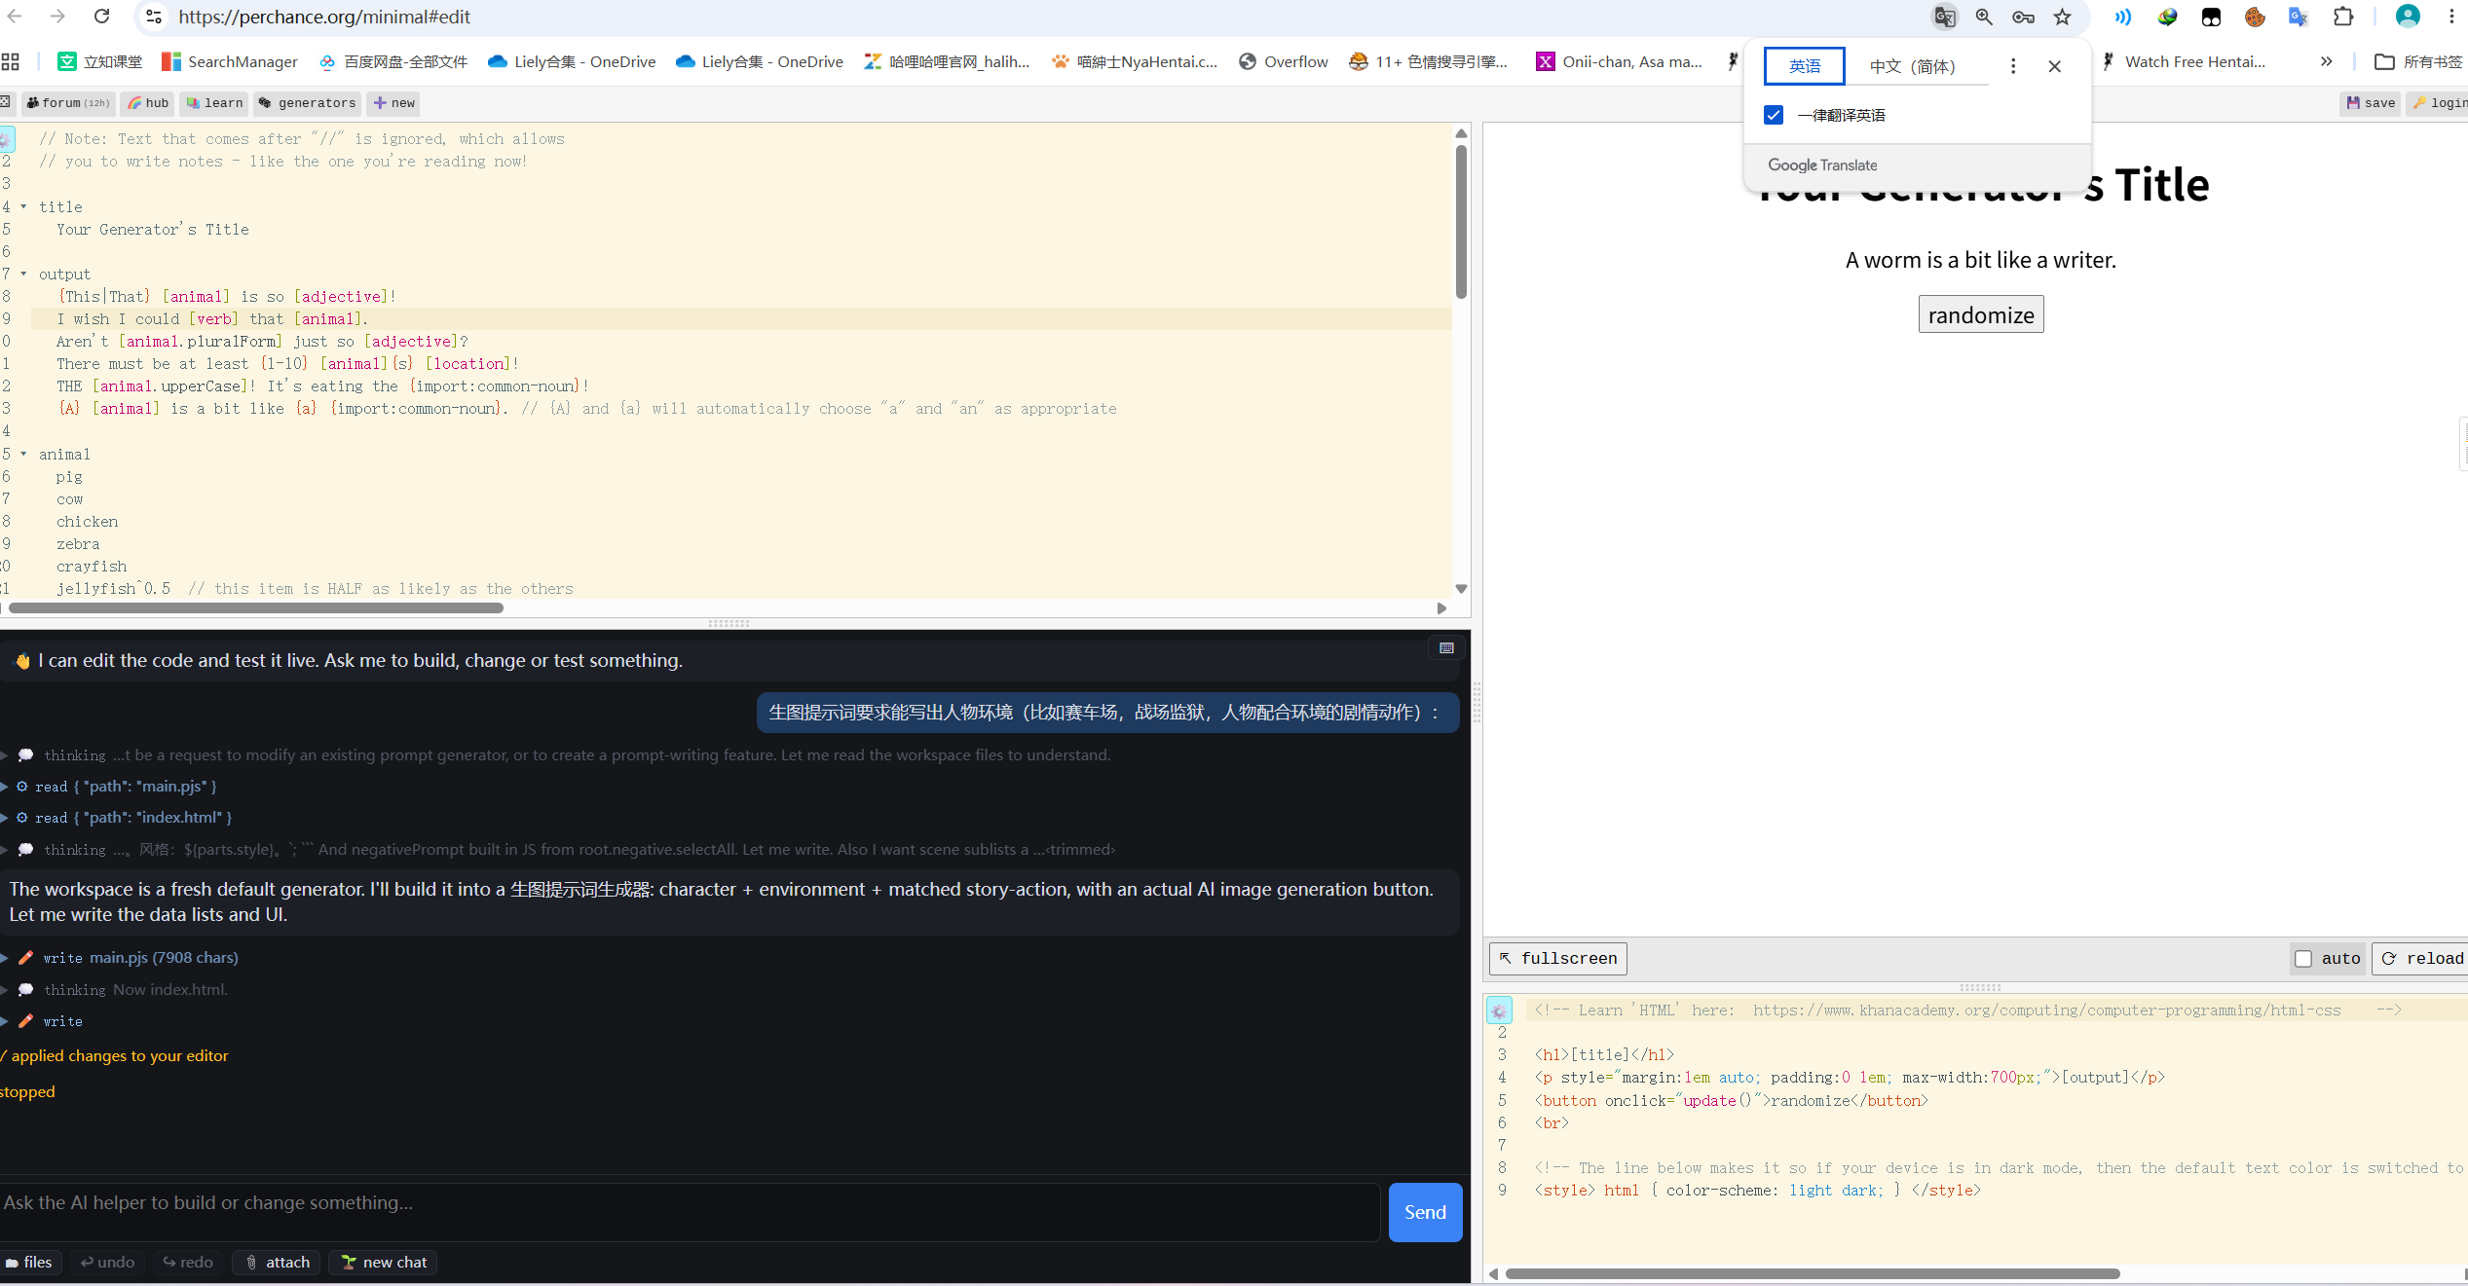This screenshot has height=1286, width=2468.
Task: Click the 'crayfish' line in the animal list
Action: pos(92,567)
